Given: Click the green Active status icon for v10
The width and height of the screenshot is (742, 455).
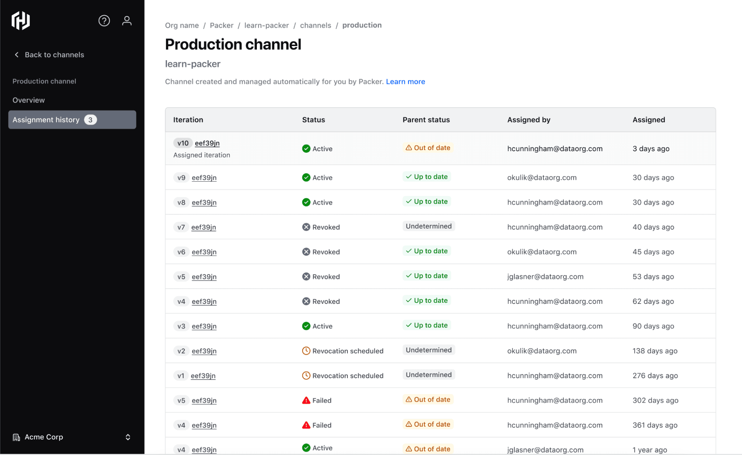Looking at the screenshot, I should pos(306,148).
